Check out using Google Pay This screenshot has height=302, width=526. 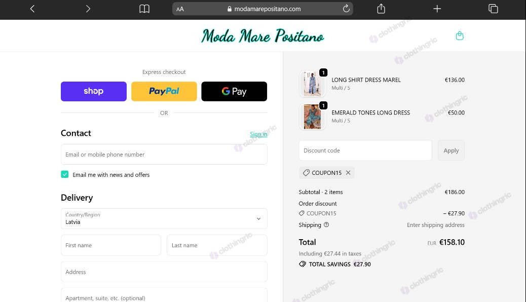(234, 91)
